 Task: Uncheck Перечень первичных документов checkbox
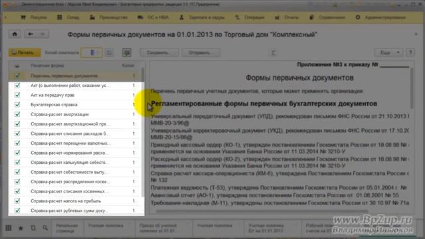pos(17,76)
